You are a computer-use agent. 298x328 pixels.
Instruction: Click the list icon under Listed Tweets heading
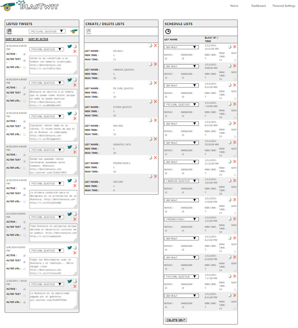tap(9, 31)
